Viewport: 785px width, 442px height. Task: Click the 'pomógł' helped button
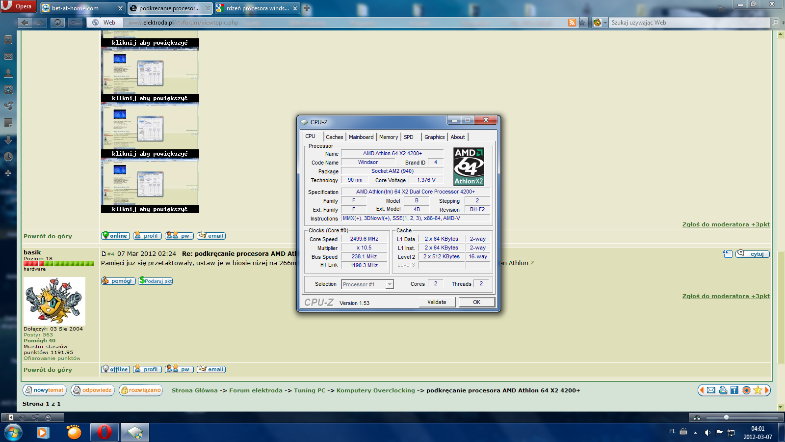[x=118, y=281]
